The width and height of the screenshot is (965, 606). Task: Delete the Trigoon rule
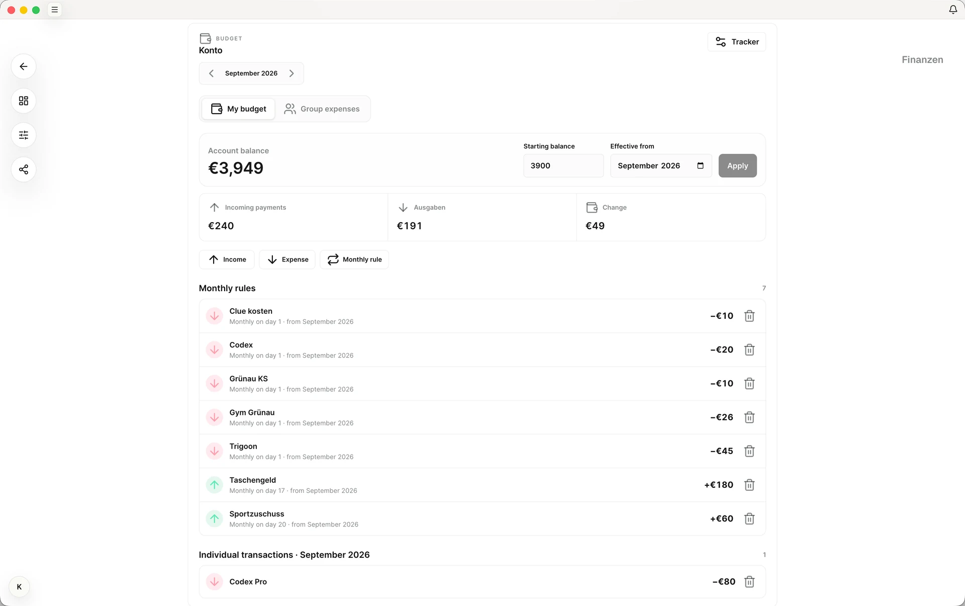tap(749, 451)
